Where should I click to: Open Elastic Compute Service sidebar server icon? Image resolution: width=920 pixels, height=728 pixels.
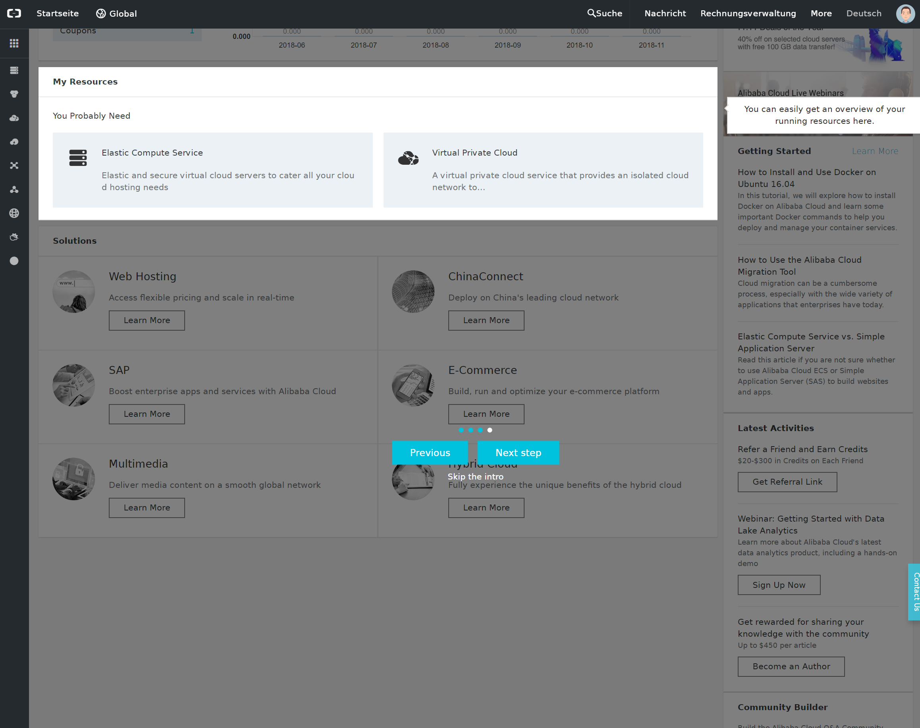point(14,70)
